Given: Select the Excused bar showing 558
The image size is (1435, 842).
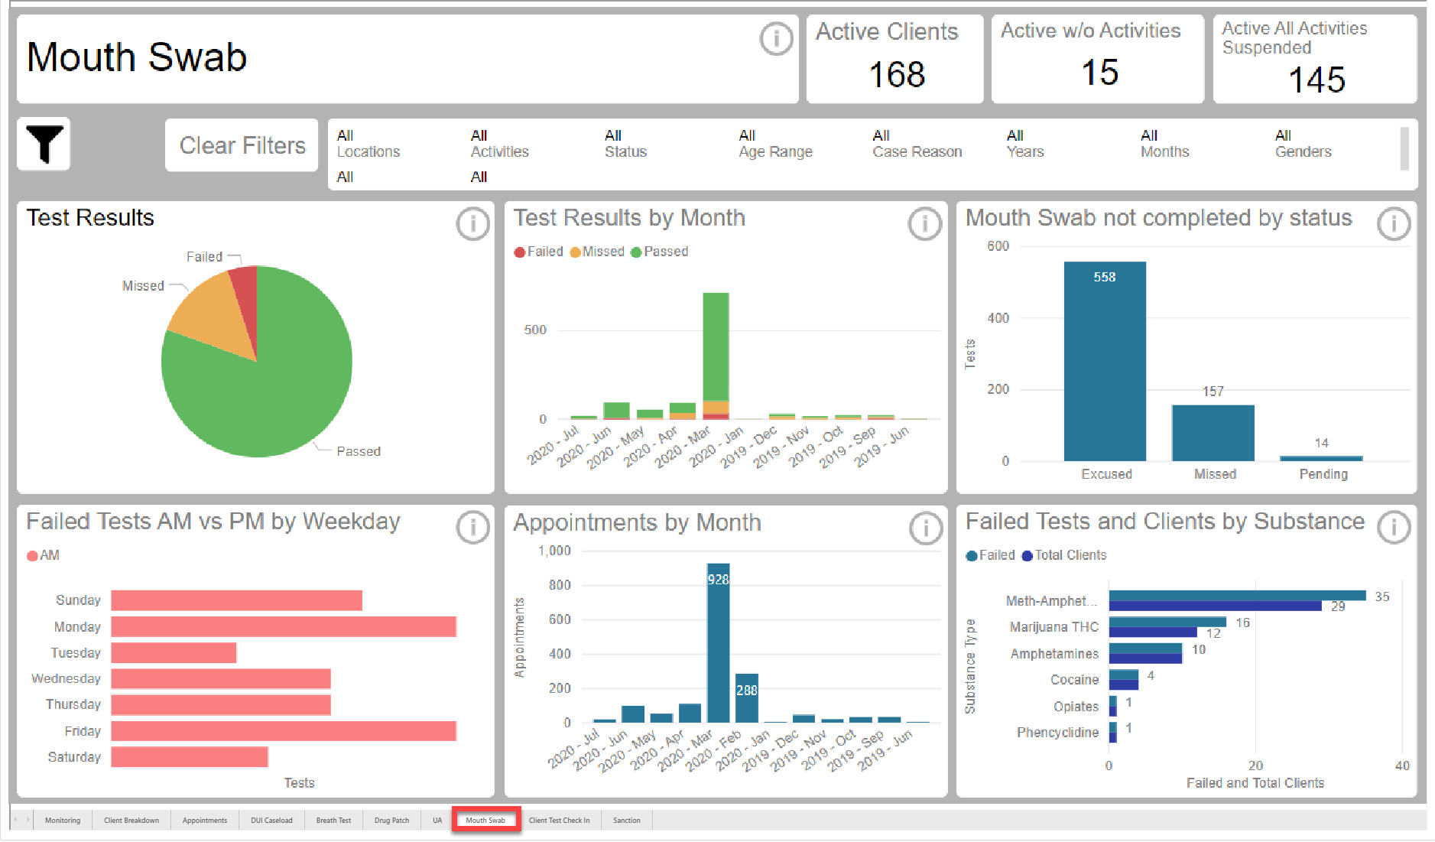Looking at the screenshot, I should pos(1105,361).
